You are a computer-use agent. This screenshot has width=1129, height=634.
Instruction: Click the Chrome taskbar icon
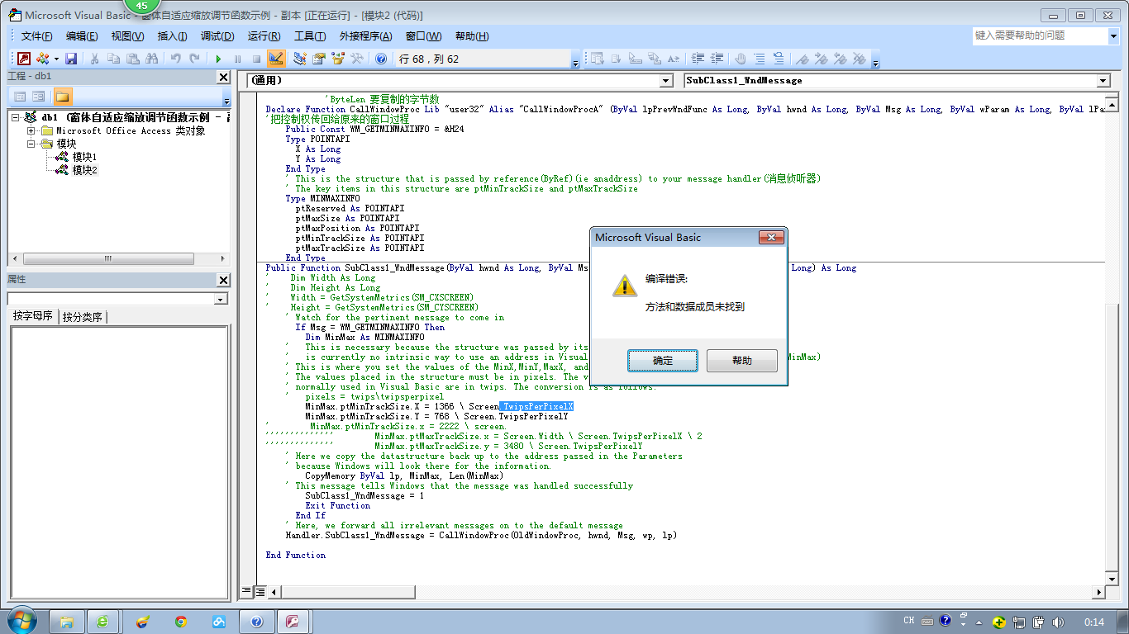tap(180, 622)
